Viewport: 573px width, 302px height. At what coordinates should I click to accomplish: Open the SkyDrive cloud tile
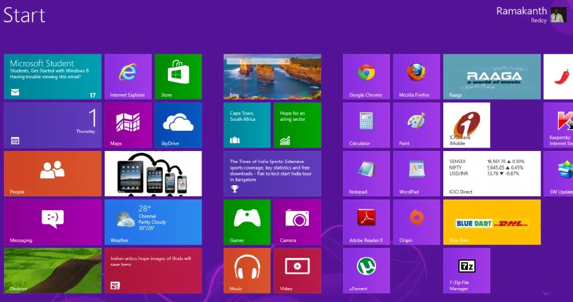click(178, 125)
